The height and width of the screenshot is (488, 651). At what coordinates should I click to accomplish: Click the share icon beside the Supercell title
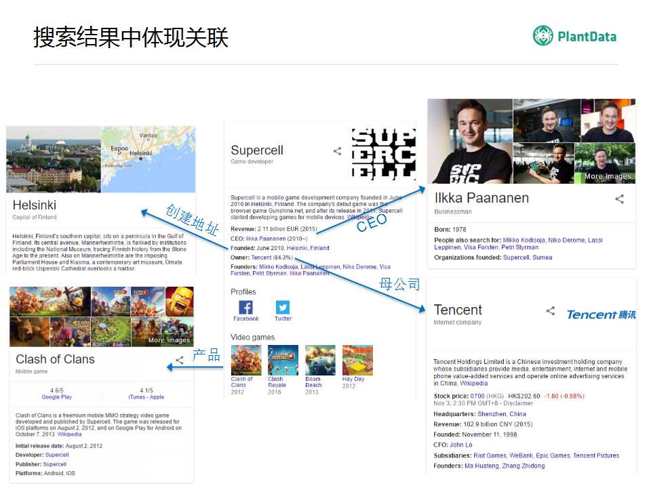point(337,152)
